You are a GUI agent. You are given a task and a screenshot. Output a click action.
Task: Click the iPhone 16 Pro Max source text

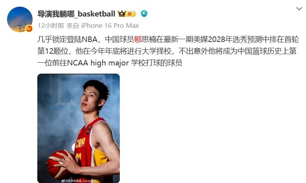pyautogui.click(x=110, y=25)
